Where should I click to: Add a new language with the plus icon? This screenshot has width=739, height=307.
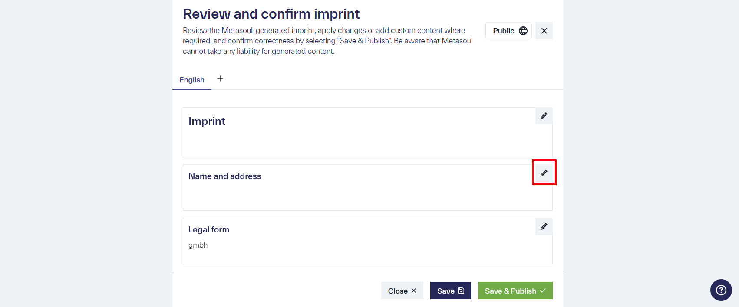pos(220,78)
